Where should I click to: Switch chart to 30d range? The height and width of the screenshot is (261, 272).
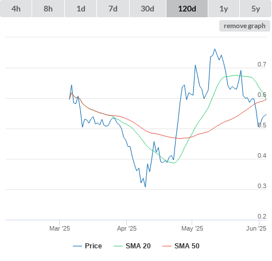[x=147, y=9]
